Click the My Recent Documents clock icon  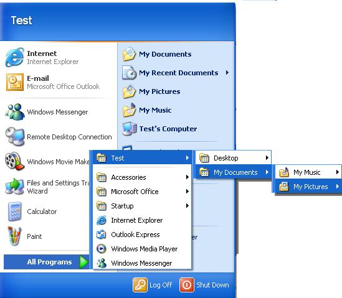pyautogui.click(x=129, y=73)
